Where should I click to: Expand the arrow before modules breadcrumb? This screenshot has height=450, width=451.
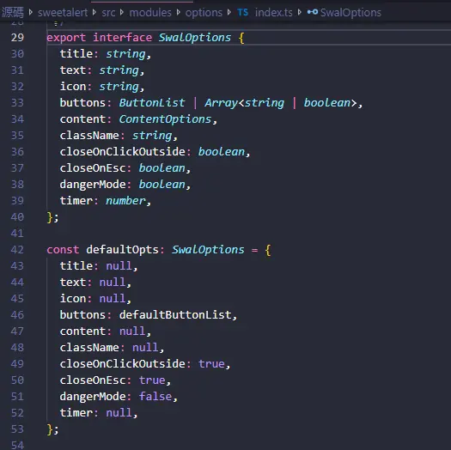tap(122, 12)
